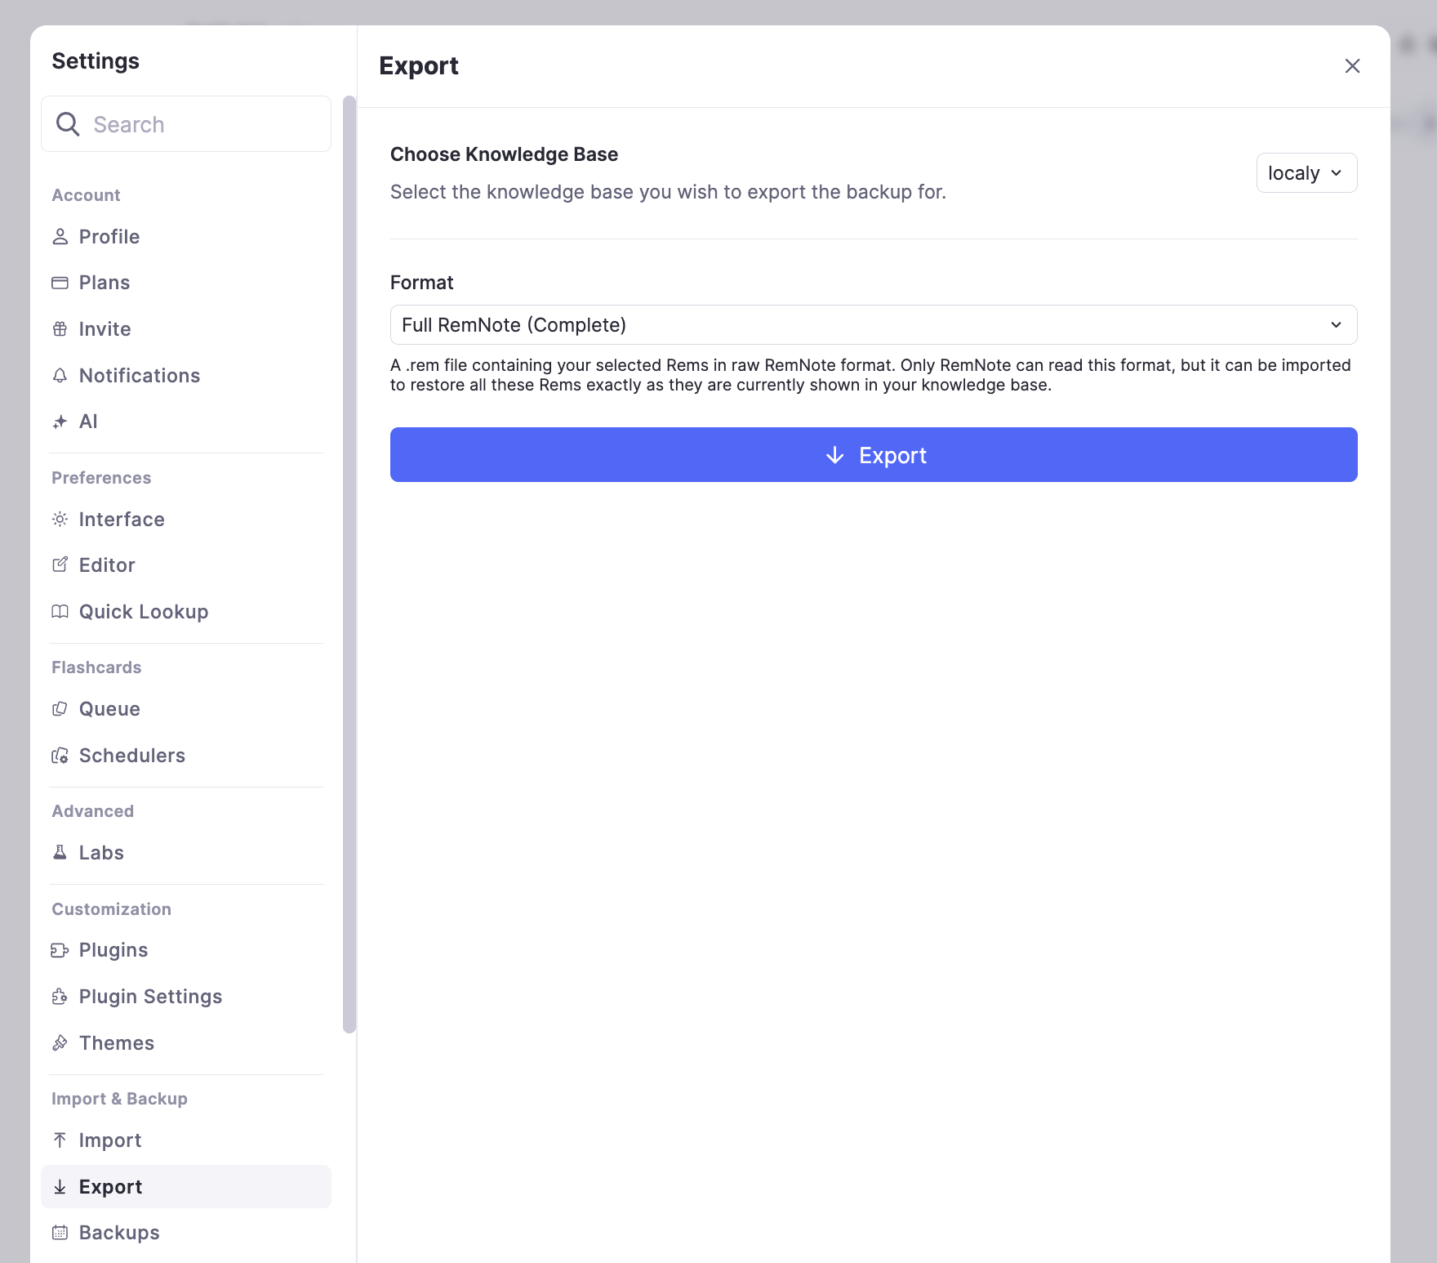Image resolution: width=1437 pixels, height=1263 pixels.
Task: Click the Invite gift icon
Action: click(60, 329)
